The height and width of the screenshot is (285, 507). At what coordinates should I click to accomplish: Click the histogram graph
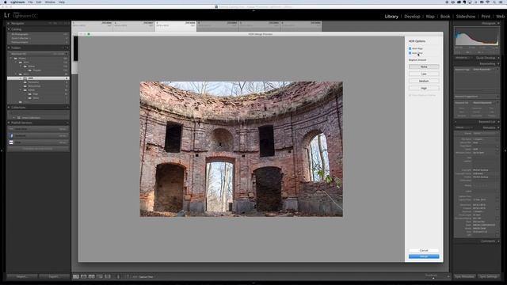pos(477,36)
